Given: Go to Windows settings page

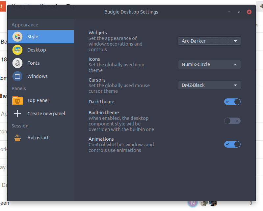Looking at the screenshot, I should pyautogui.click(x=40, y=76).
